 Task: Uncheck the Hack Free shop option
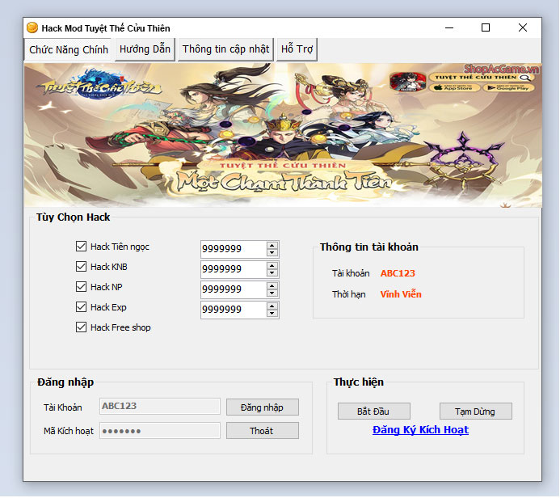(81, 327)
